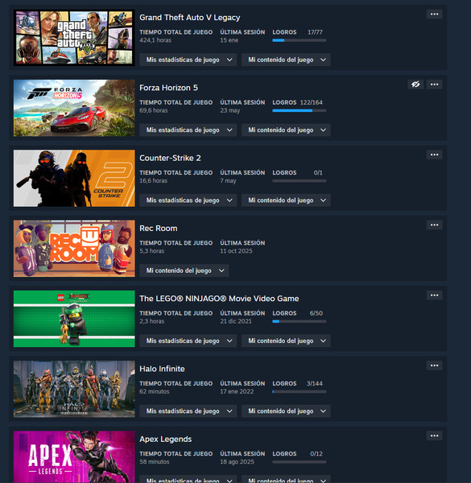Toggle hidden visibility for Forza Horizon 5
The height and width of the screenshot is (483, 471).
pyautogui.click(x=415, y=85)
